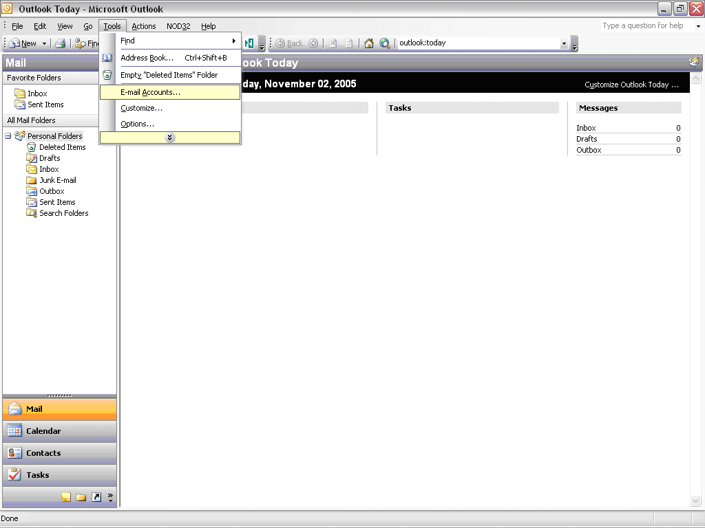Click the Folder List icon
This screenshot has width=705, height=528.
pos(81,497)
